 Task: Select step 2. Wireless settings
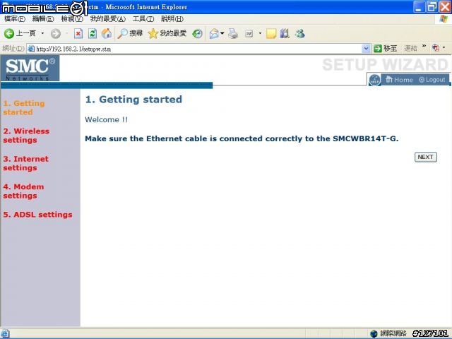tap(26, 136)
